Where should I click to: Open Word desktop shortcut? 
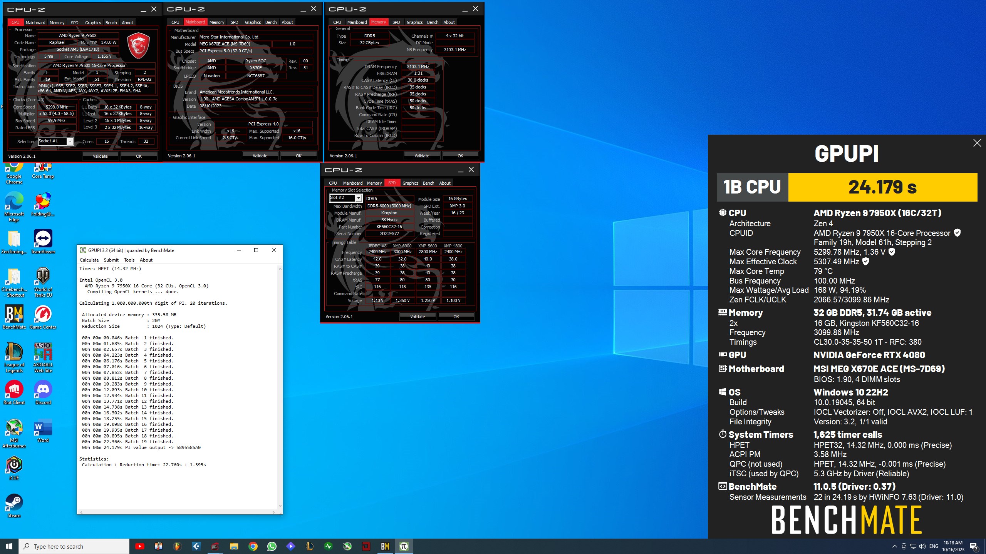[43, 431]
